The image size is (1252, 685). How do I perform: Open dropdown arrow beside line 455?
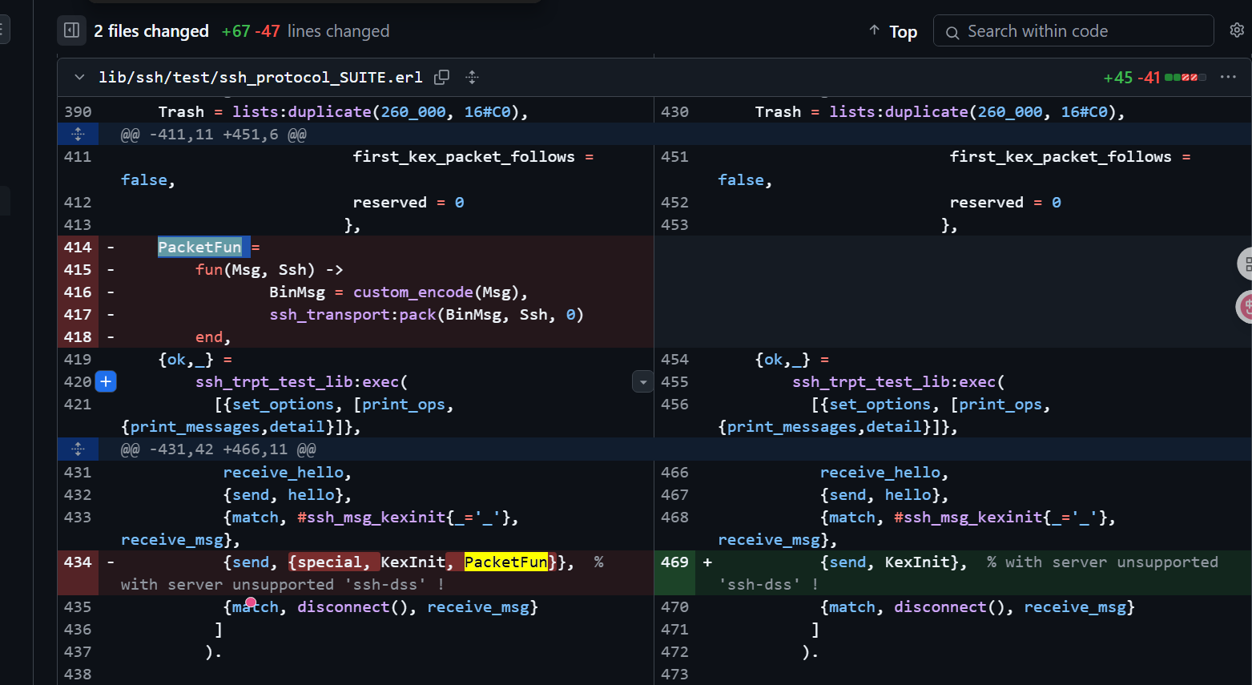pyautogui.click(x=642, y=382)
